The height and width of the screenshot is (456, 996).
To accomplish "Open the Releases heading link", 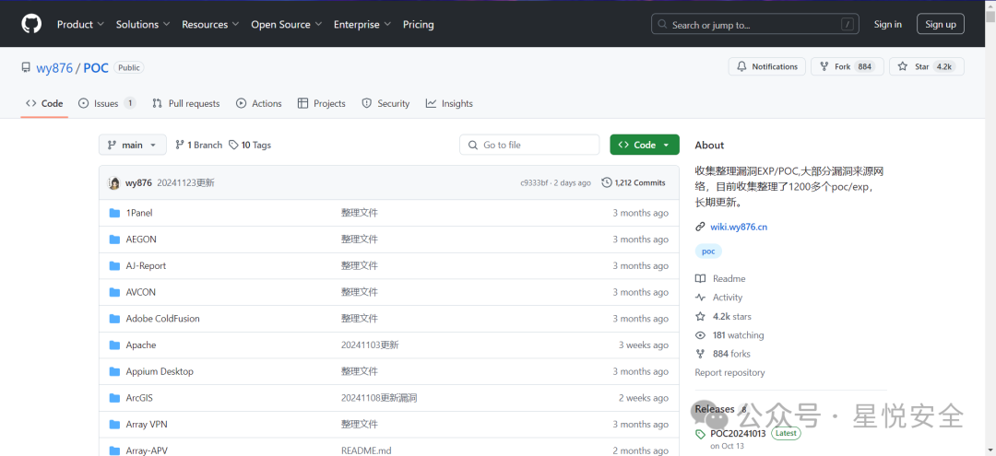I will 715,409.
